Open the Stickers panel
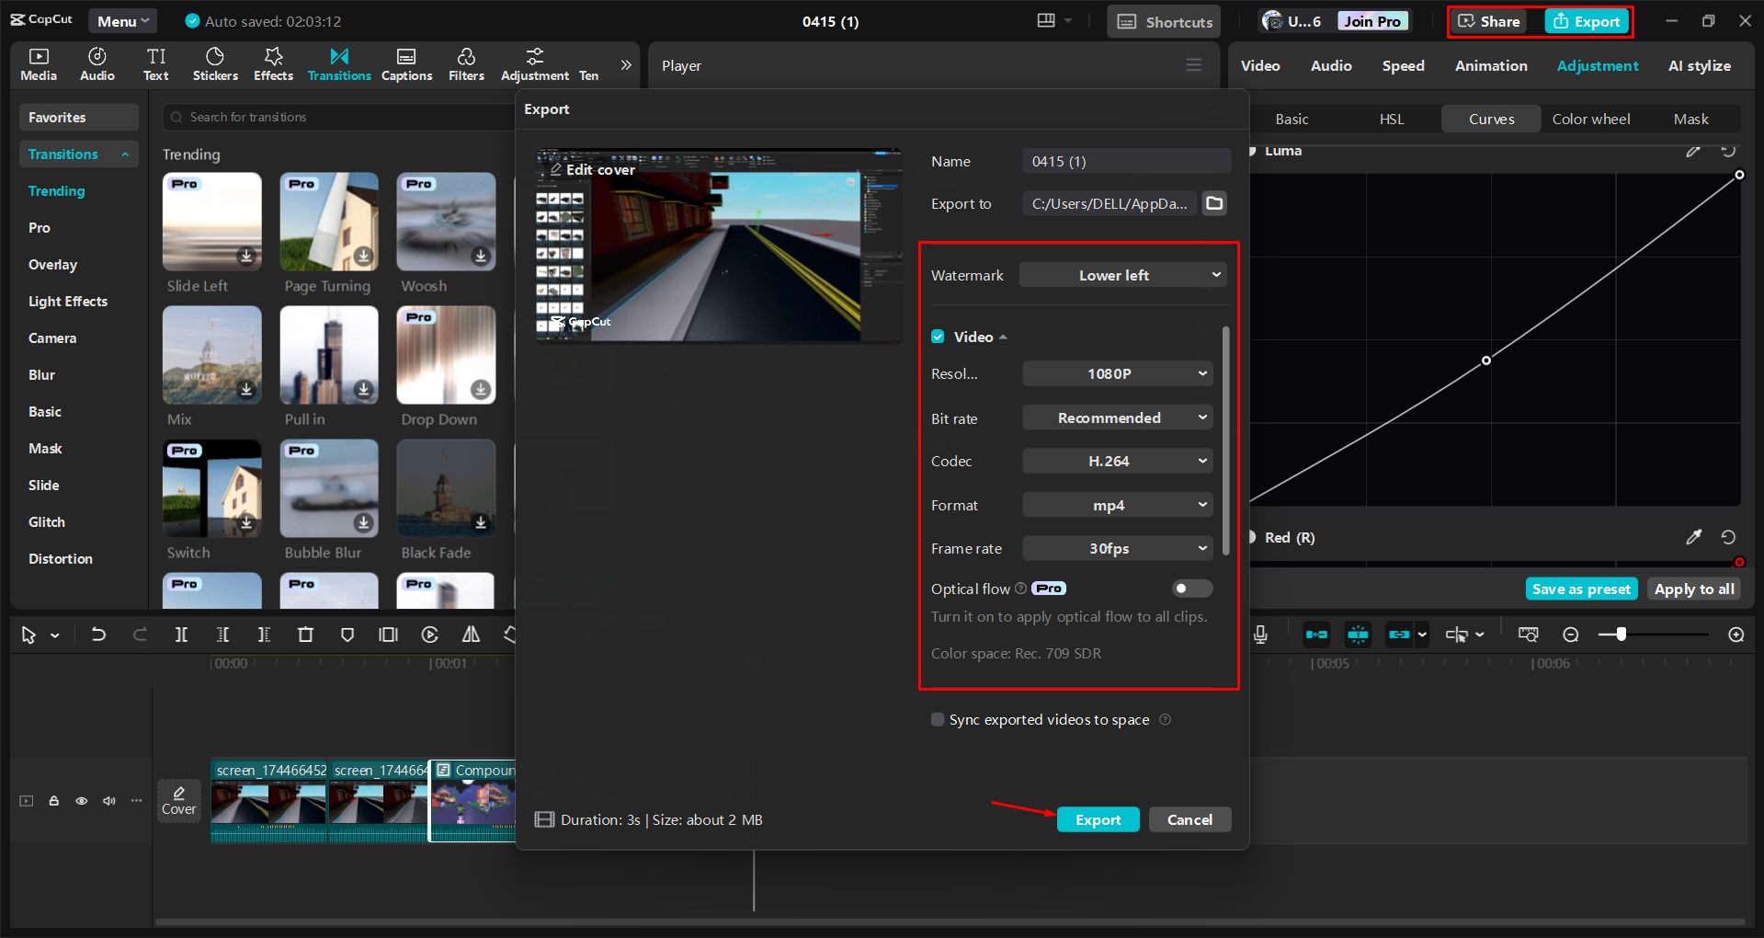Image resolution: width=1764 pixels, height=938 pixels. point(215,64)
